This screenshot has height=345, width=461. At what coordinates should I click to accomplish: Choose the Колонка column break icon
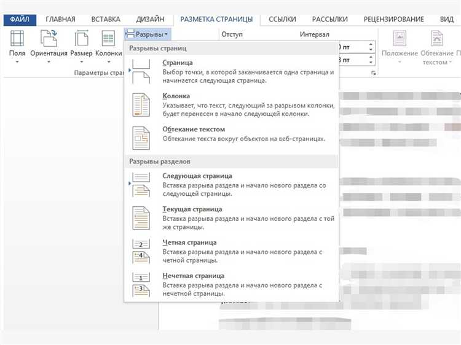click(141, 105)
